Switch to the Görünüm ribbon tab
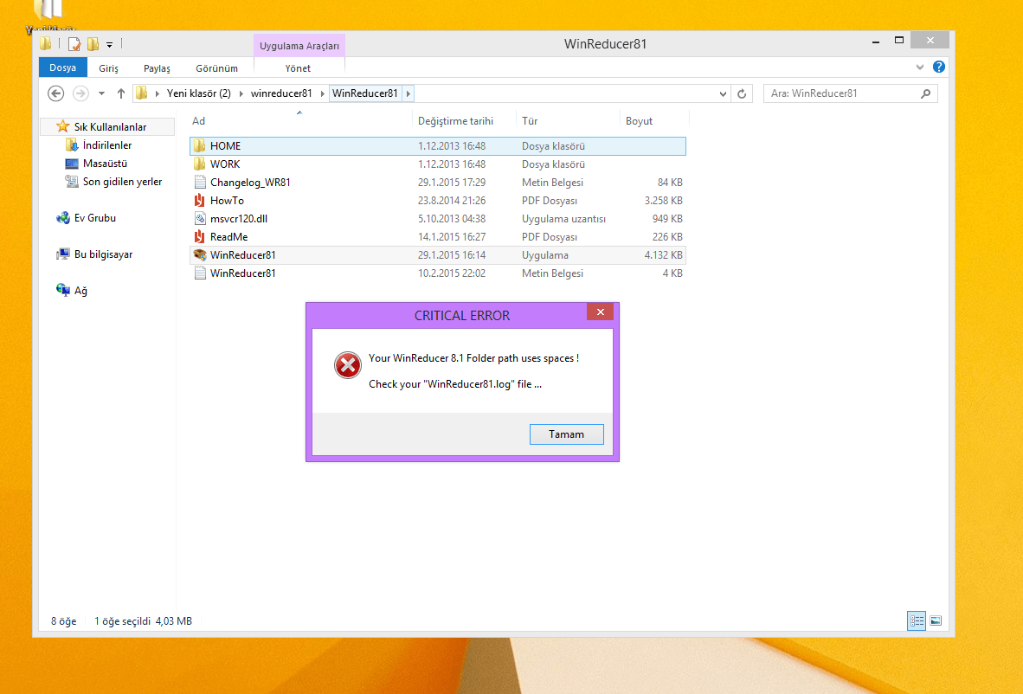The height and width of the screenshot is (694, 1023). (216, 68)
